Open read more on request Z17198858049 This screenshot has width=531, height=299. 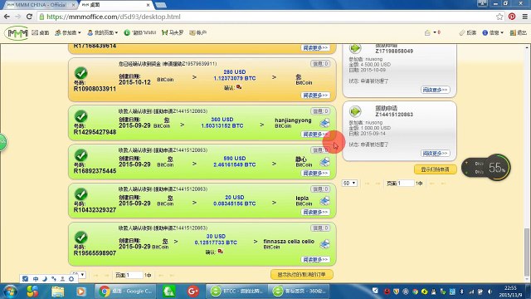(435, 90)
